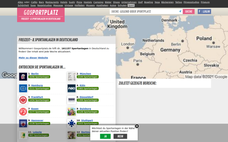Click the SUCHE search button
Image resolution: width=228 pixels, height=142 pixels.
click(188, 11)
